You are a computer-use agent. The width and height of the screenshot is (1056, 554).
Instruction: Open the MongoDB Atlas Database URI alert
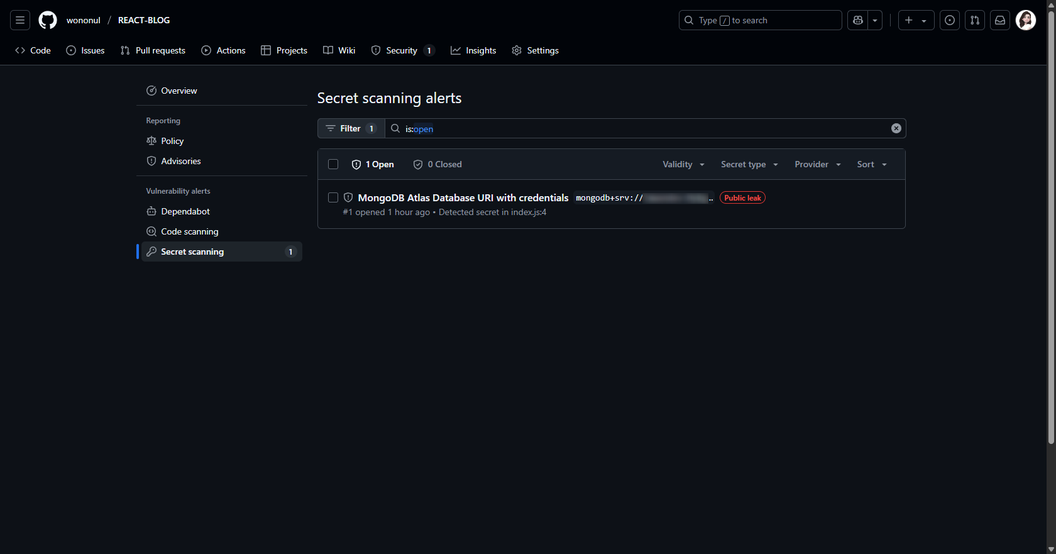pyautogui.click(x=463, y=197)
